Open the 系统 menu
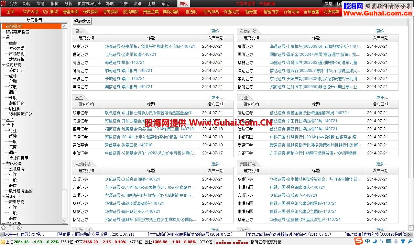The height and width of the screenshot is (245, 414). pyautogui.click(x=13, y=4)
